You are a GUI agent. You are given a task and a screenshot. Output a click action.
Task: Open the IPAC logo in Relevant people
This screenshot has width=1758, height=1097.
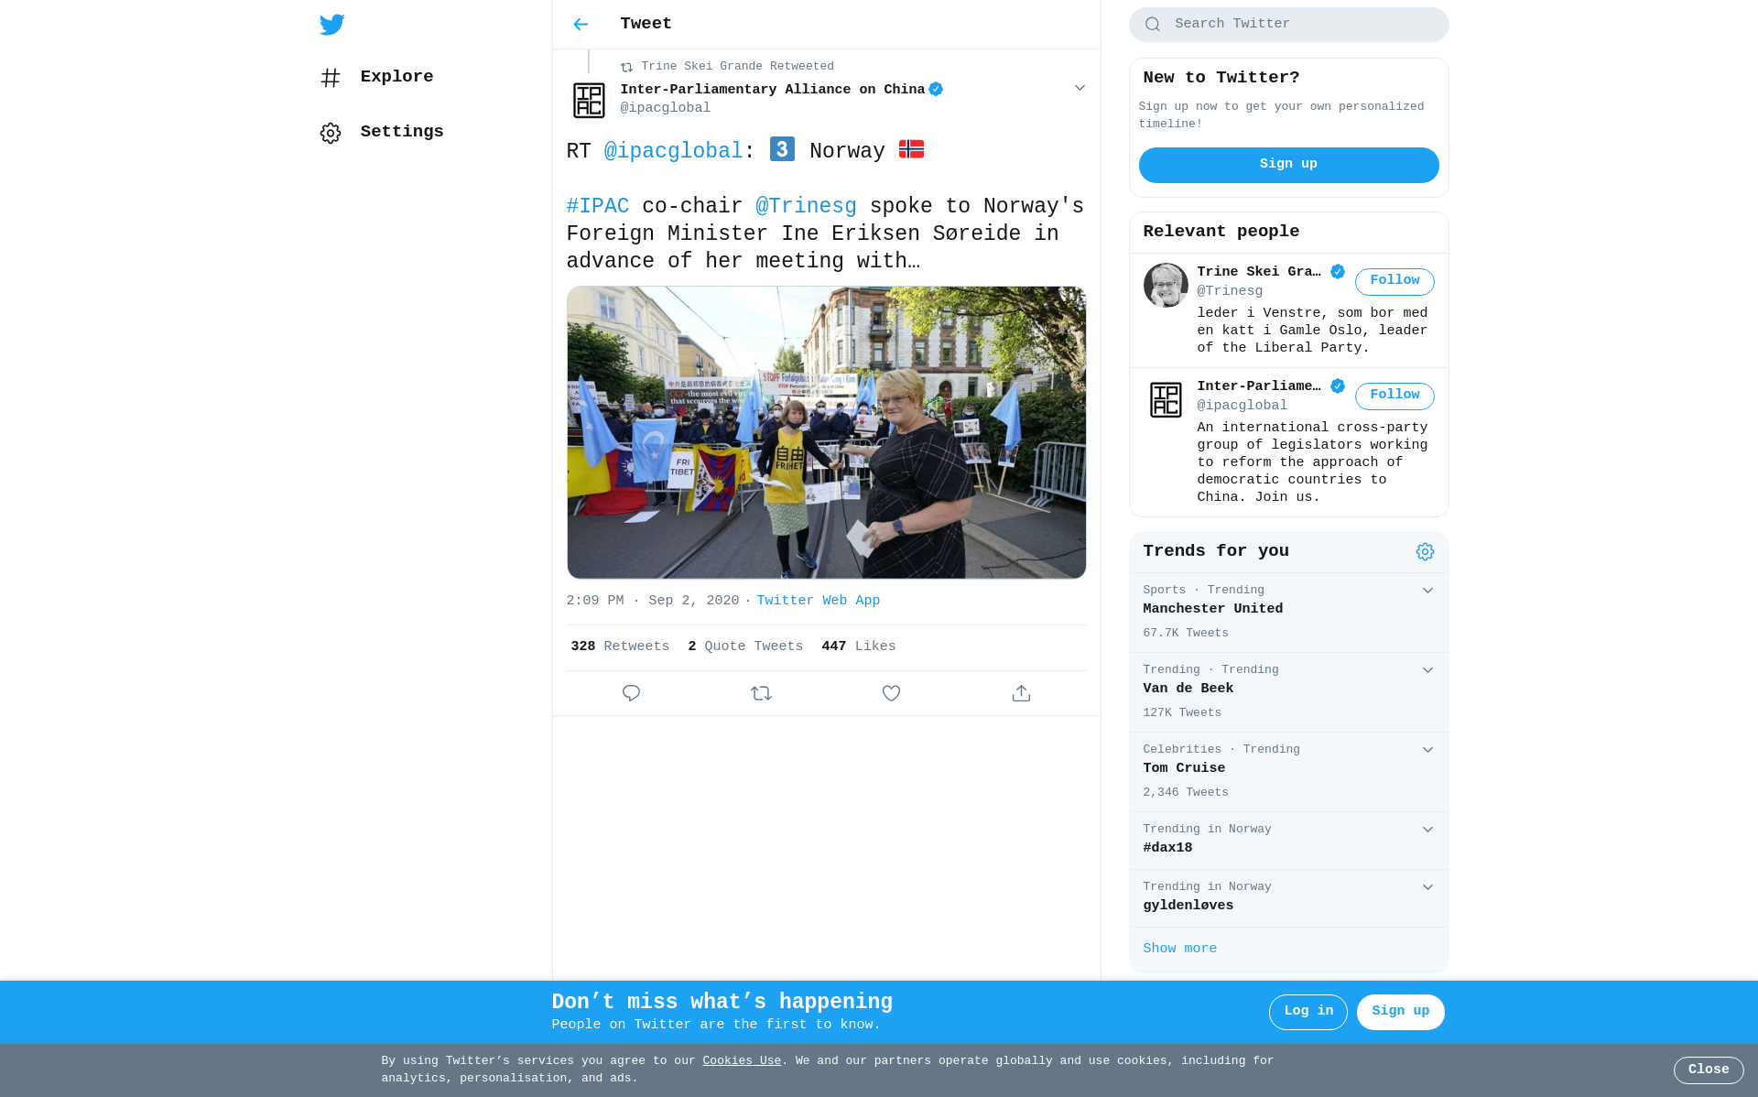point(1166,400)
